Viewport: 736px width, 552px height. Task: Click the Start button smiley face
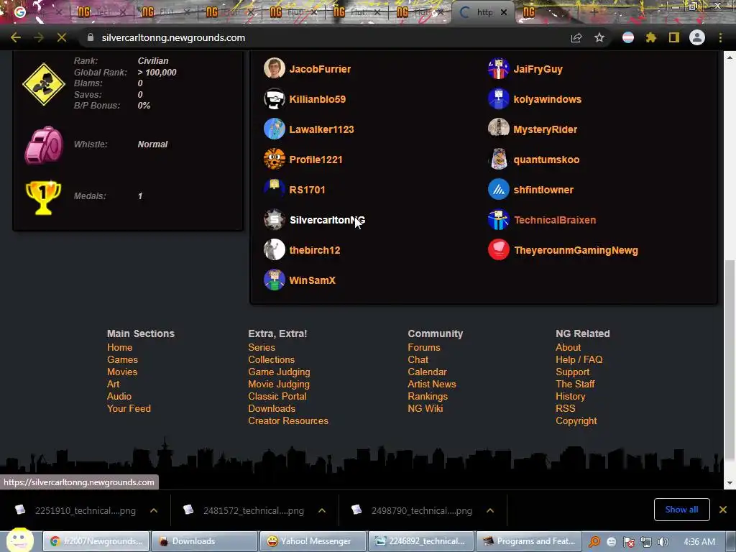20,540
